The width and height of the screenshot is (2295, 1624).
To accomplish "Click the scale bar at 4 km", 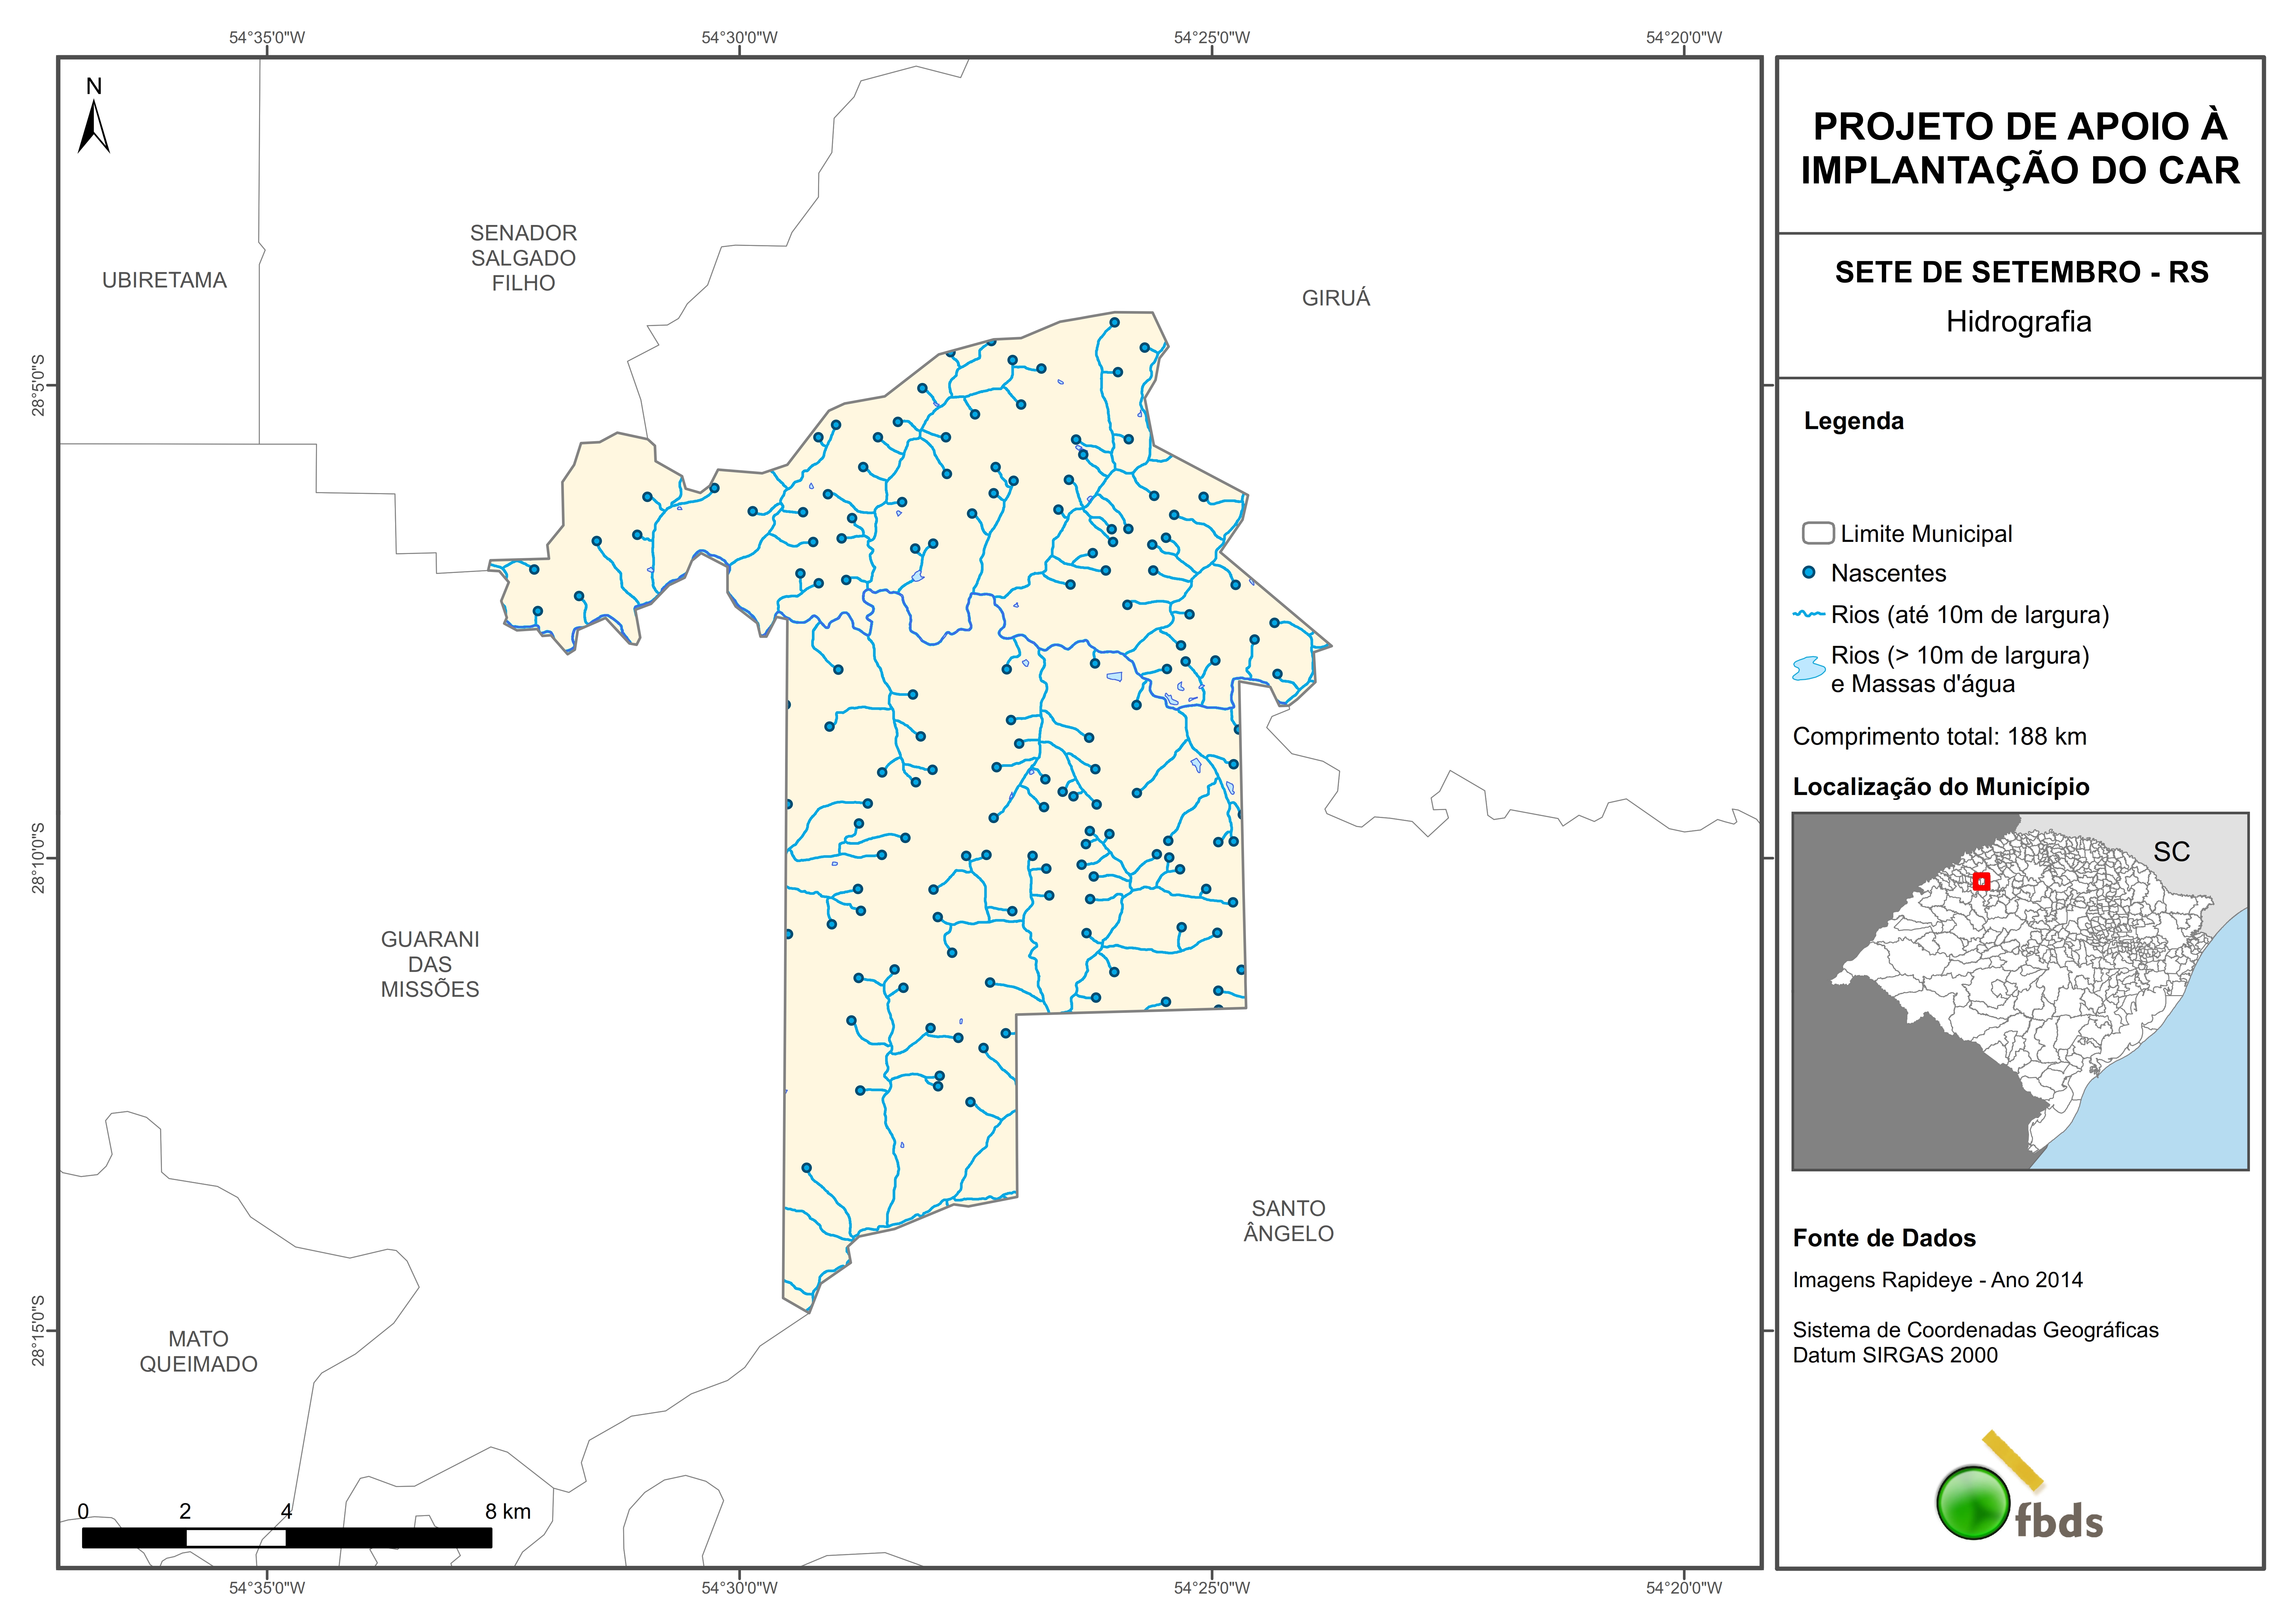I will click(286, 1537).
